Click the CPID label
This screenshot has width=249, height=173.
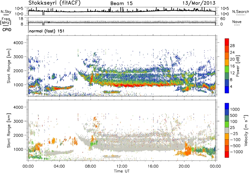(7, 30)
